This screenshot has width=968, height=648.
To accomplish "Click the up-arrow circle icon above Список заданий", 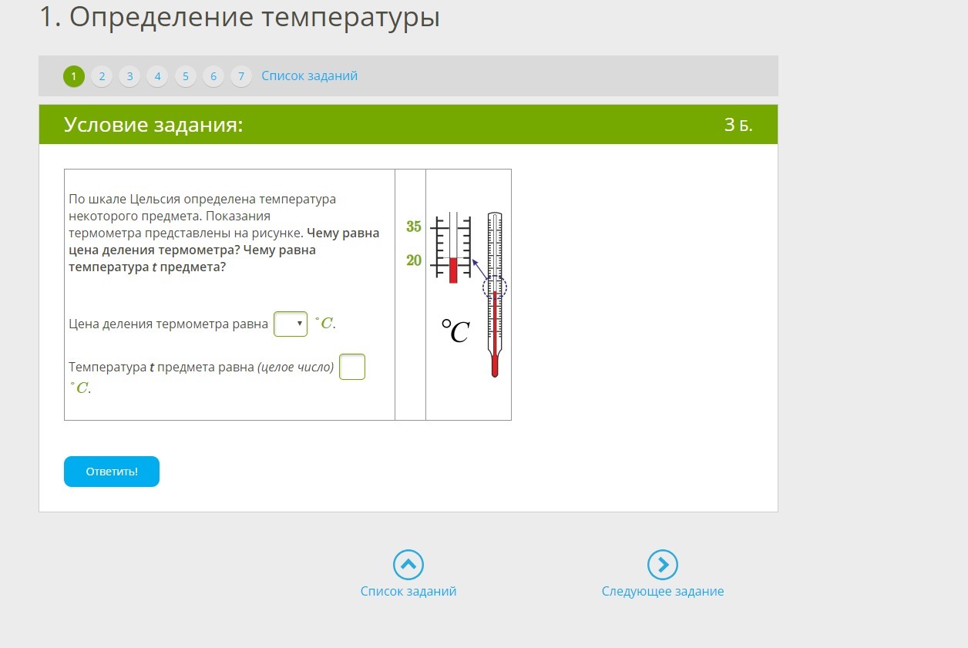I will point(408,565).
